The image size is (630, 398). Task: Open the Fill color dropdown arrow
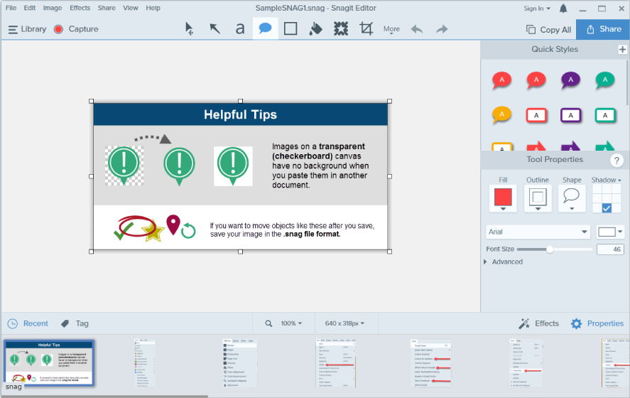tap(503, 209)
